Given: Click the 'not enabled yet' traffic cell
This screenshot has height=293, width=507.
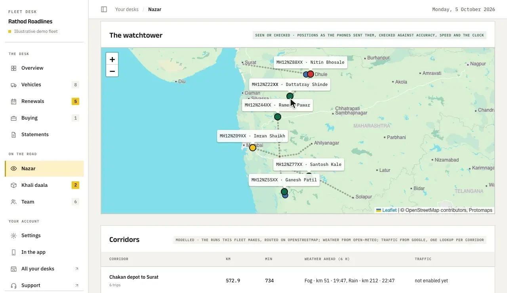Looking at the screenshot, I should (x=431, y=281).
